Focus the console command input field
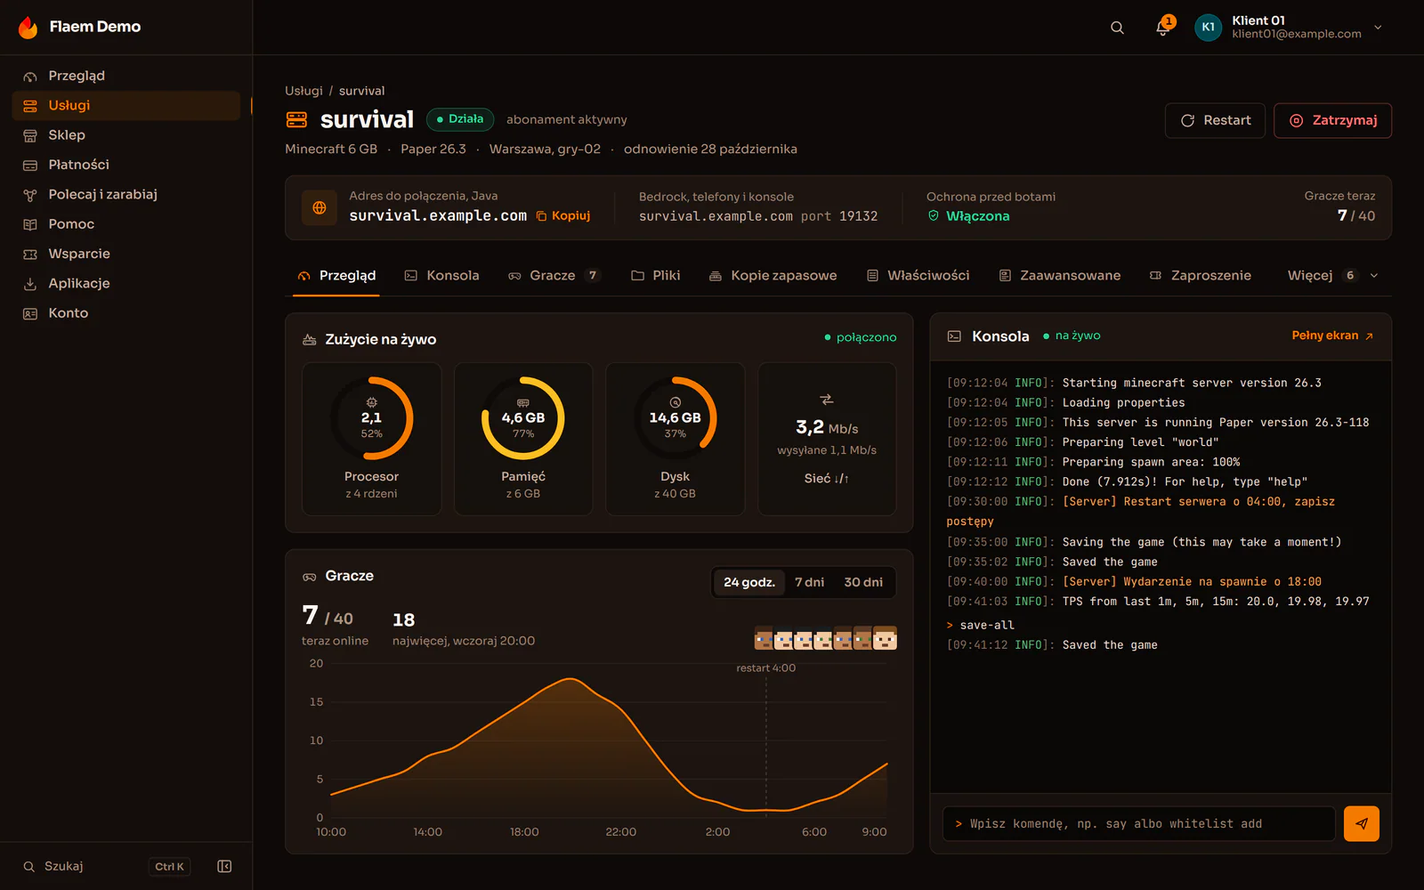The height and width of the screenshot is (890, 1424). pyautogui.click(x=1139, y=823)
